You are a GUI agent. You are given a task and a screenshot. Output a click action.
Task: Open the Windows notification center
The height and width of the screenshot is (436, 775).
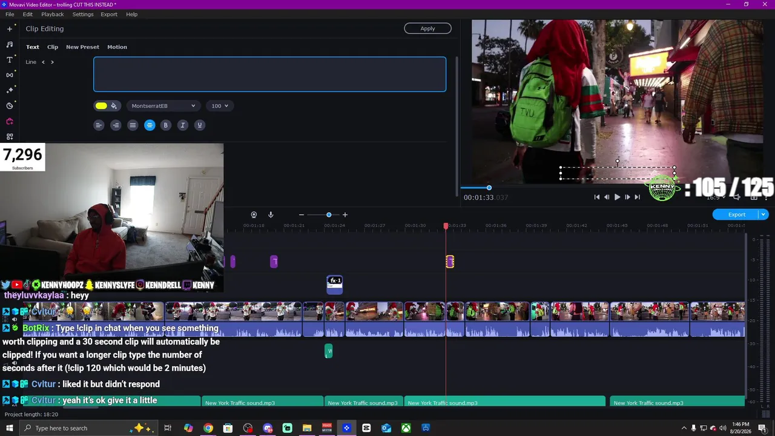[763, 428]
